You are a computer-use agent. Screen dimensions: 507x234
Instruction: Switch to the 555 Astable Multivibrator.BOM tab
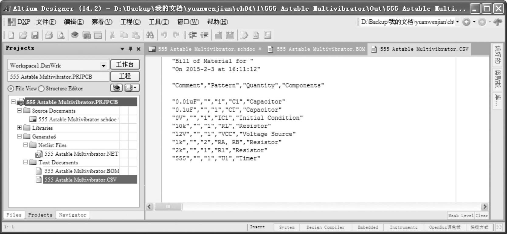point(316,49)
